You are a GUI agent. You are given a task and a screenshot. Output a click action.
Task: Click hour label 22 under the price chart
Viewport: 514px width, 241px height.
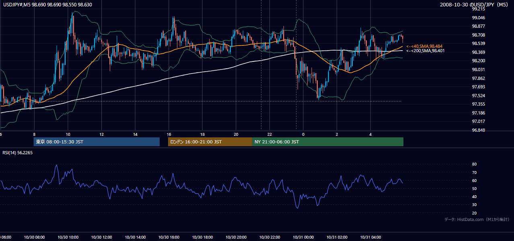(270, 134)
